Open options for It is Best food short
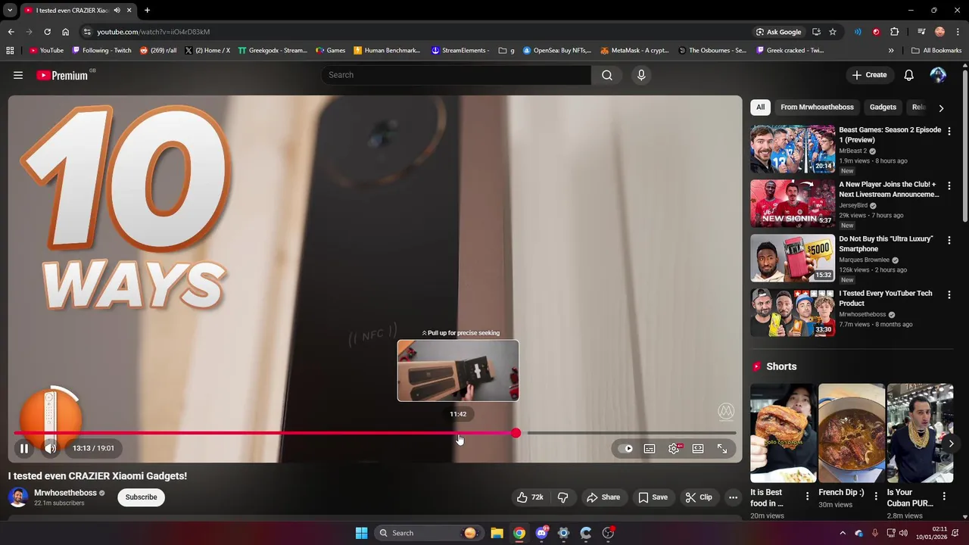 point(807,497)
